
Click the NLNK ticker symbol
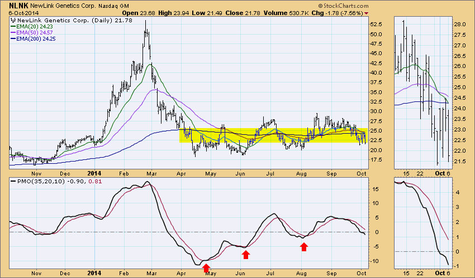click(19, 6)
